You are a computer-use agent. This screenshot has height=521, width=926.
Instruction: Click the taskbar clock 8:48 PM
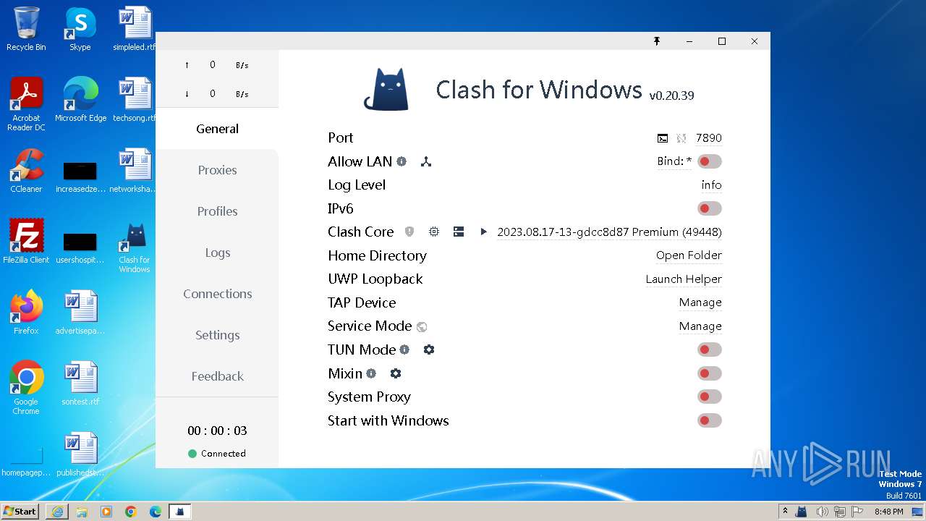888,512
